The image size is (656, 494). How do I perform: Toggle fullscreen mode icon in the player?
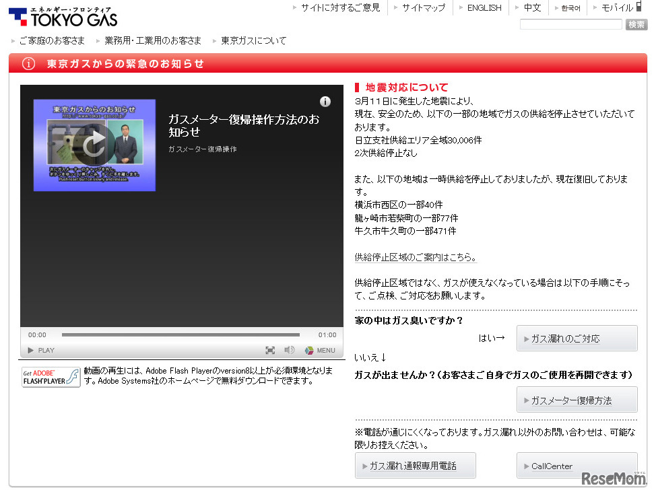coord(270,350)
